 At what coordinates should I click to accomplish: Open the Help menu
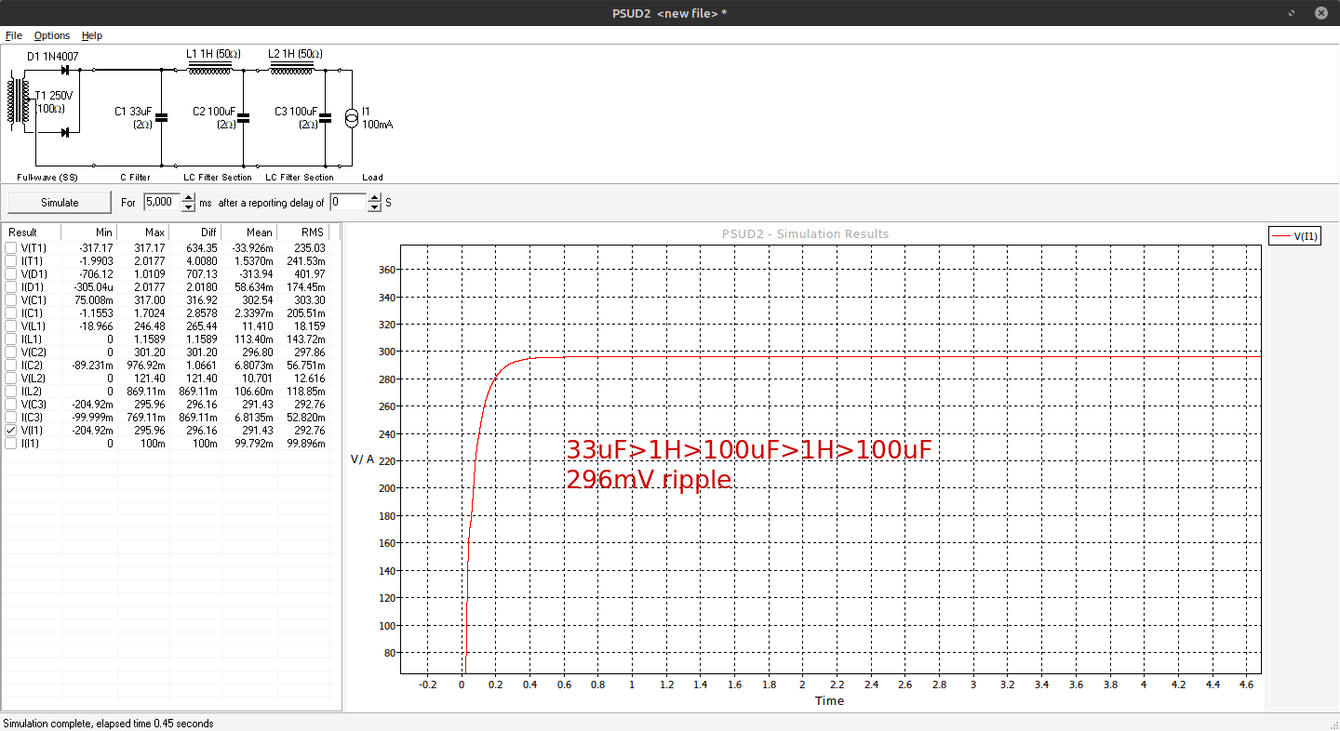pyautogui.click(x=92, y=35)
